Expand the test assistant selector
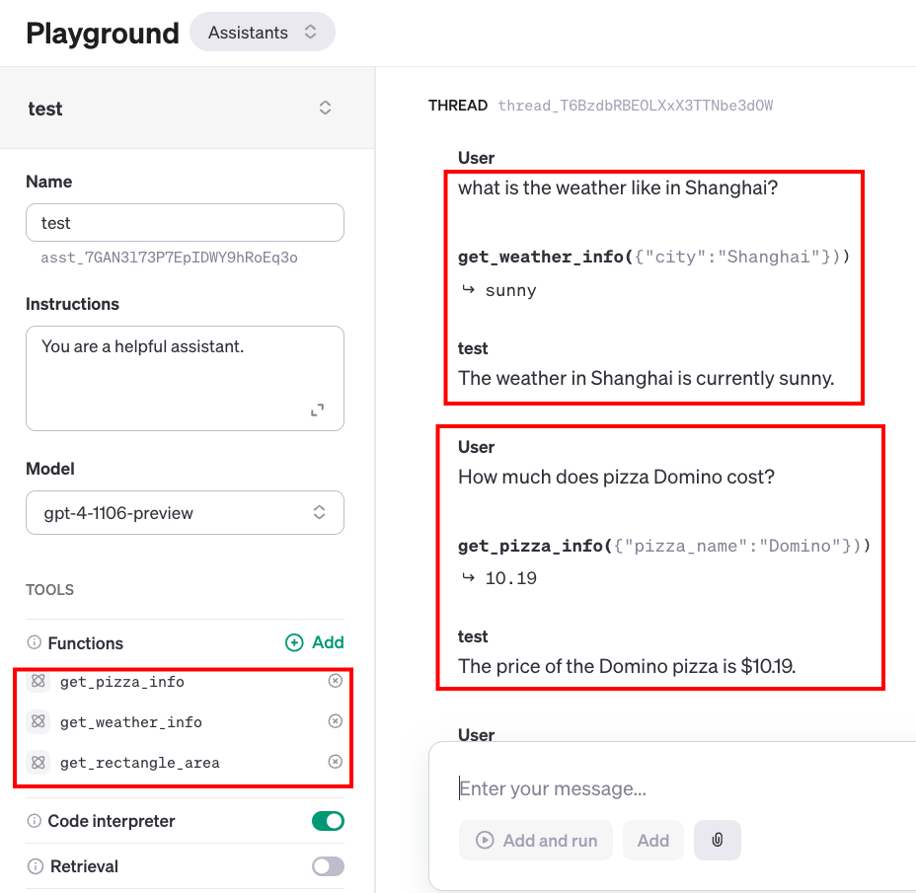This screenshot has height=893, width=916. (x=325, y=109)
